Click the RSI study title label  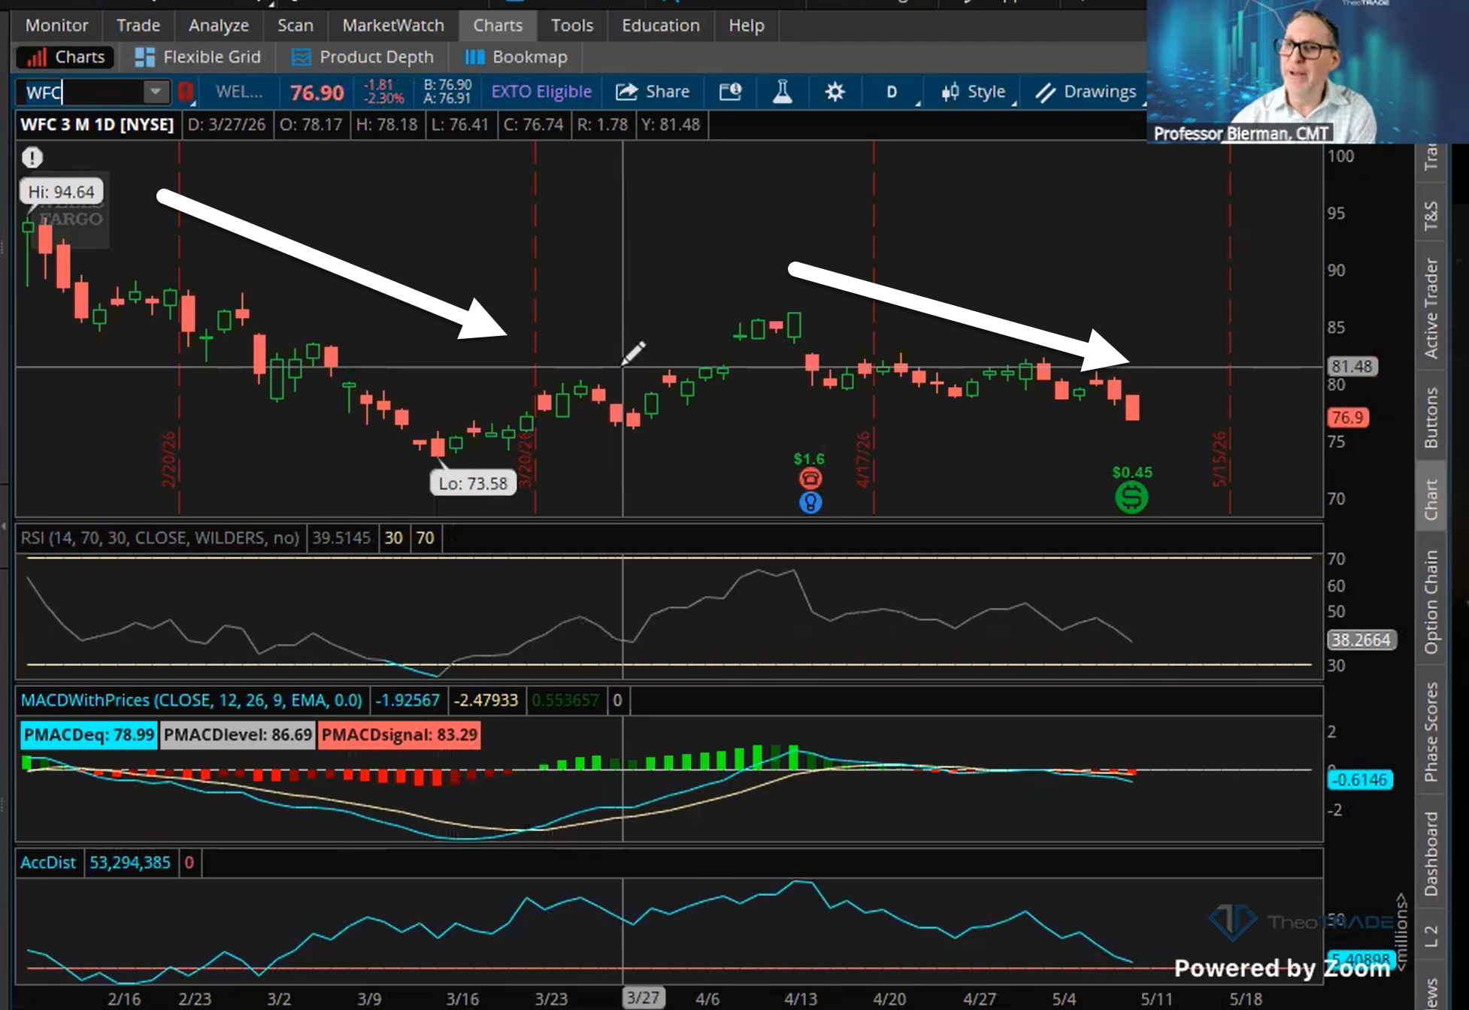159,538
